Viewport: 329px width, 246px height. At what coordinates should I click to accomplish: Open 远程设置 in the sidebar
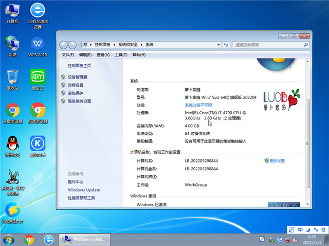pyautogui.click(x=76, y=85)
